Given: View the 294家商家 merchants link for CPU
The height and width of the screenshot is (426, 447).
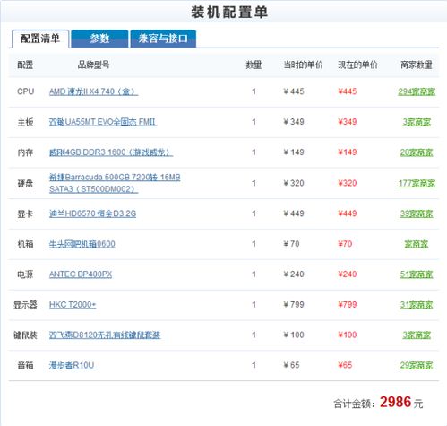Looking at the screenshot, I should click(417, 91).
